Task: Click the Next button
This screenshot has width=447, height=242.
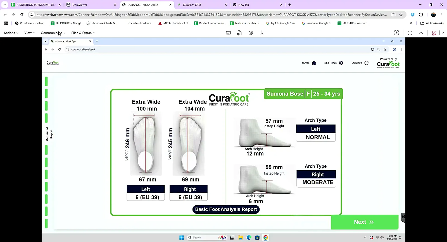Action: (365, 222)
